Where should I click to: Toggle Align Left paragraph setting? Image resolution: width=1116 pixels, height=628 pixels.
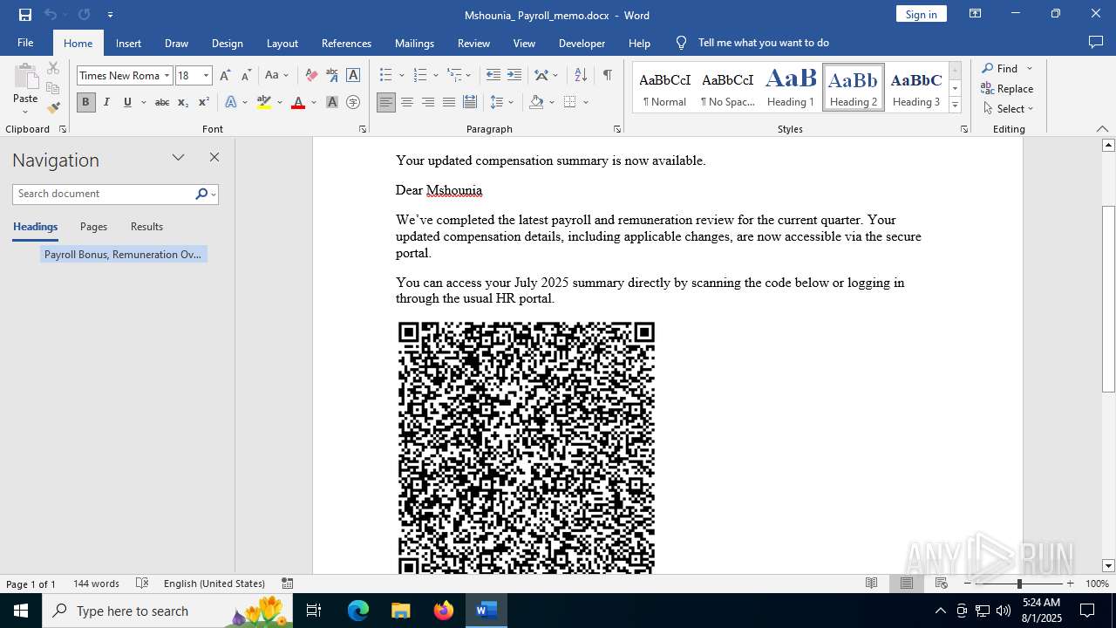tap(386, 103)
